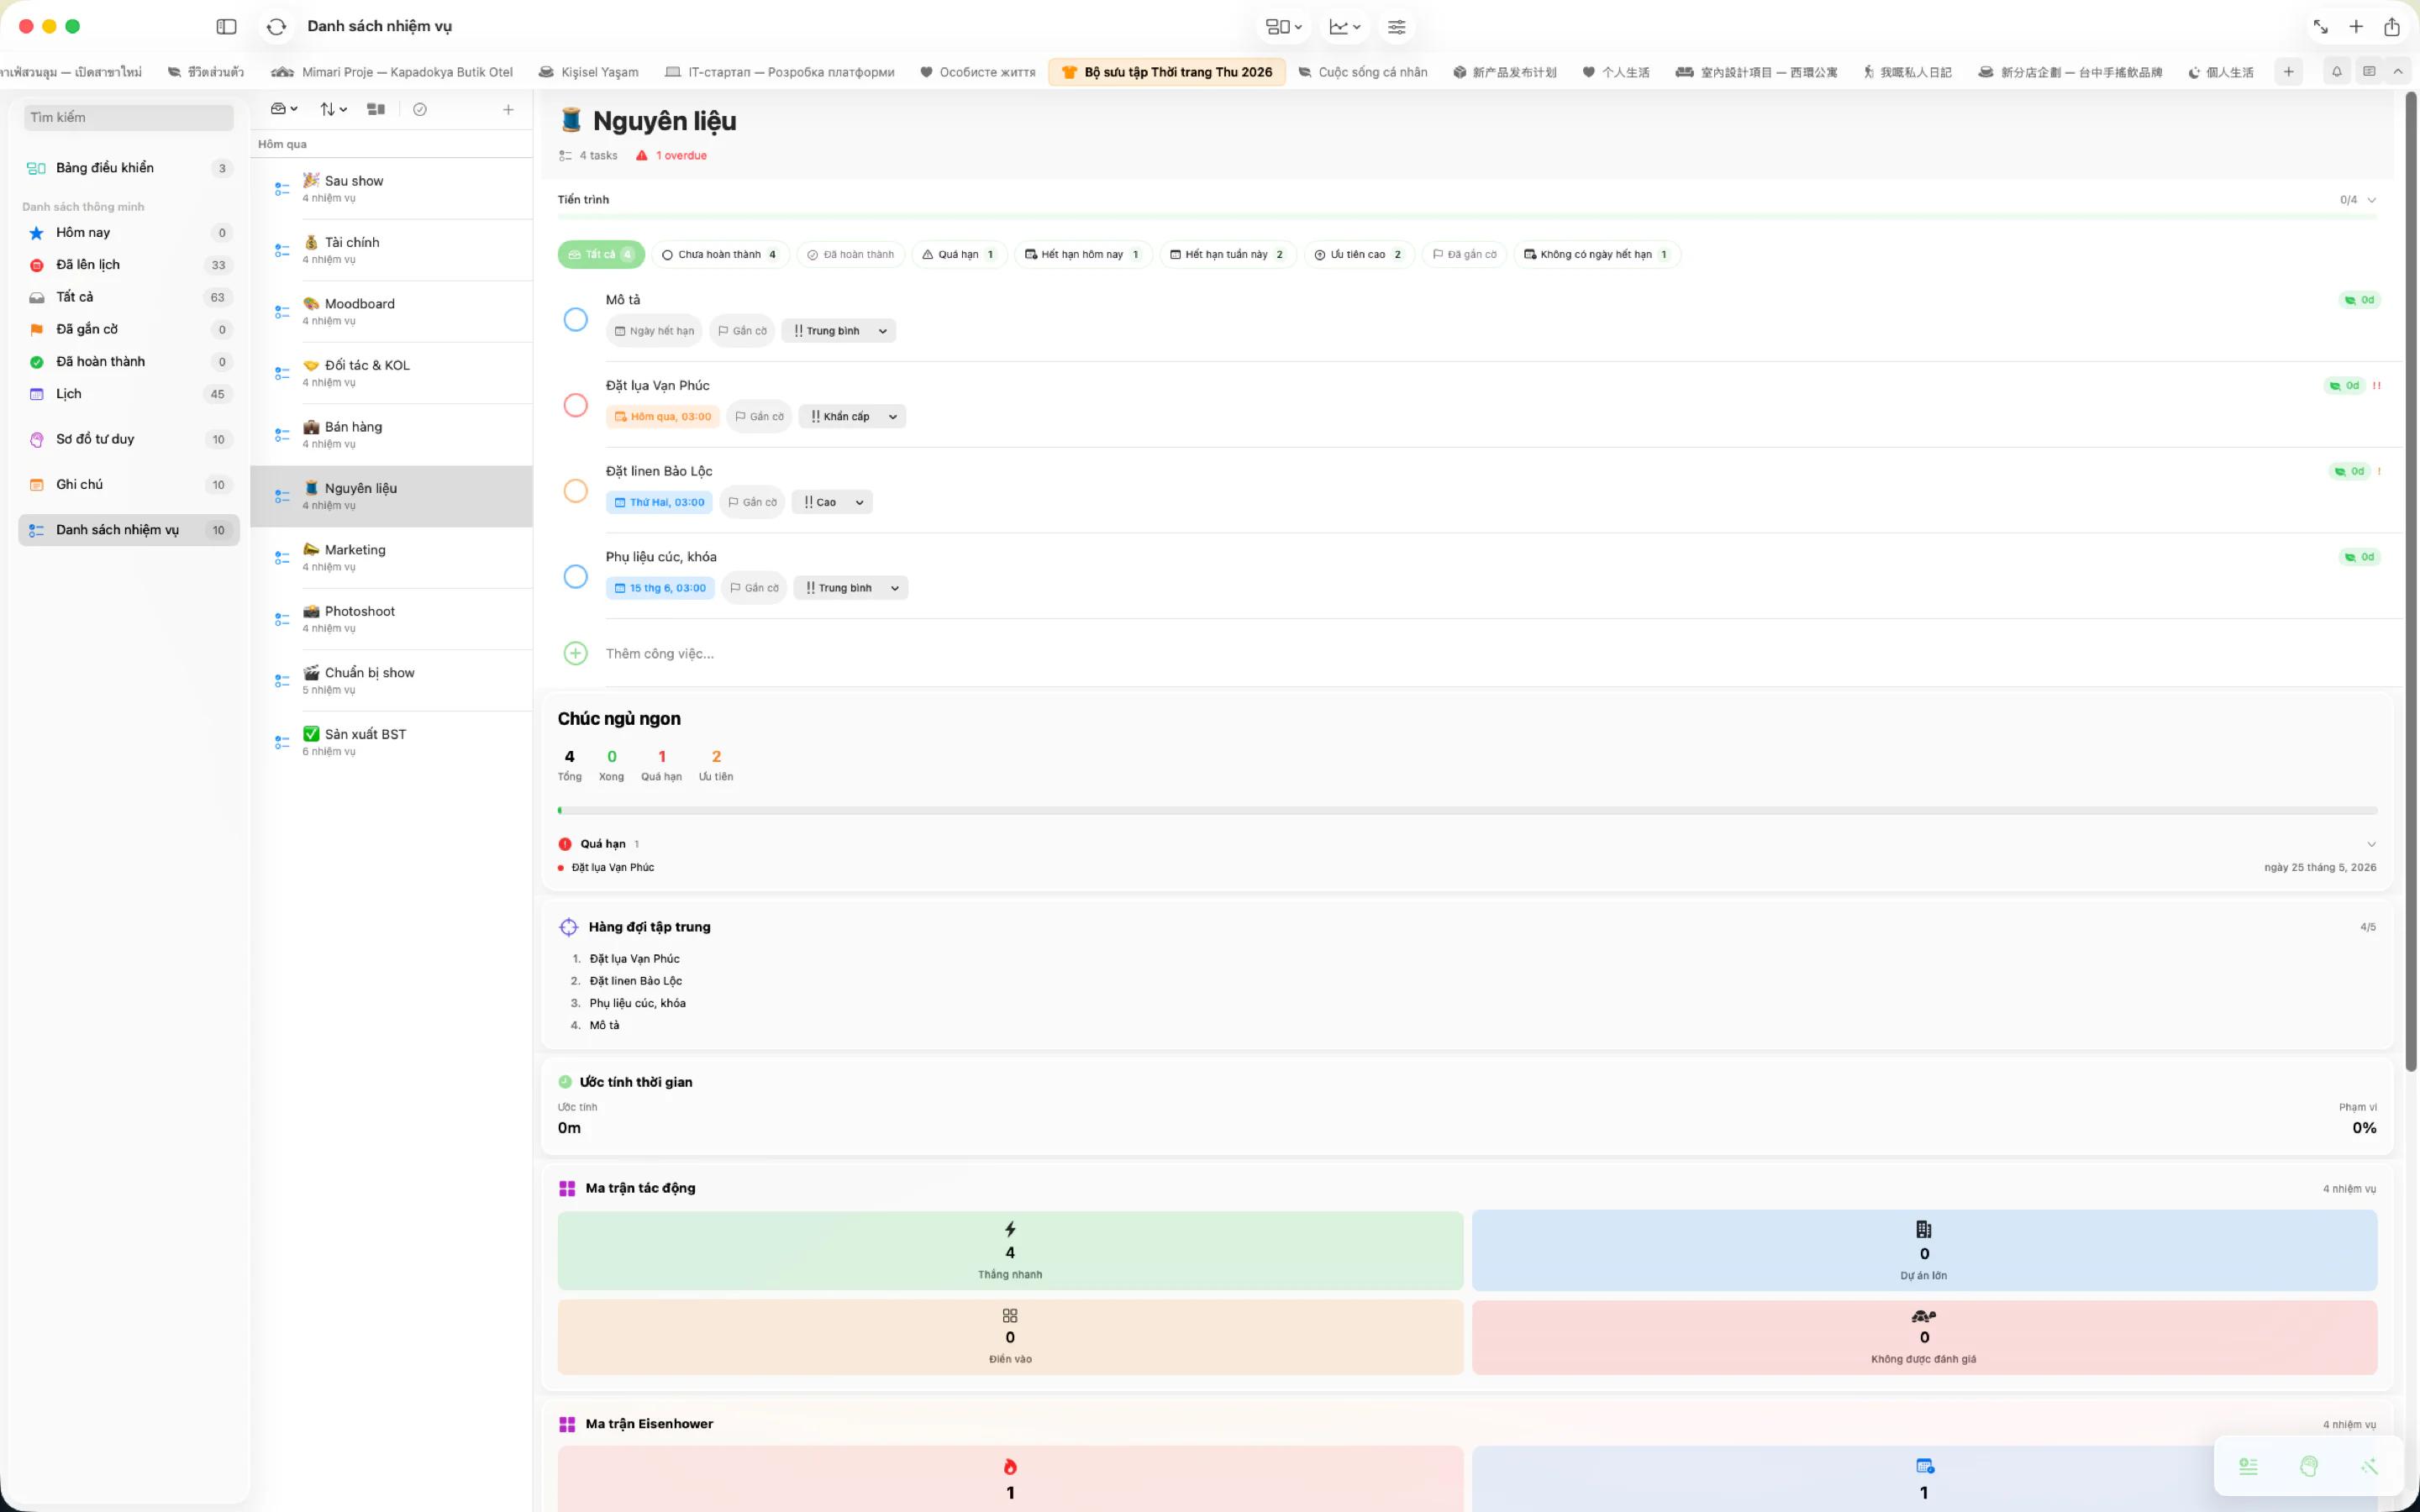This screenshot has height=1512, width=2420.
Task: Click the share icon in title bar
Action: pyautogui.click(x=2392, y=27)
